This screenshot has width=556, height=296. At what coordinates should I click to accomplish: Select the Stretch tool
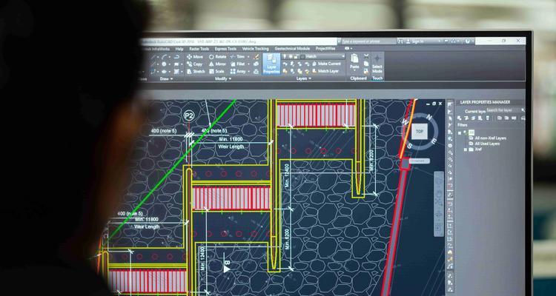[195, 72]
